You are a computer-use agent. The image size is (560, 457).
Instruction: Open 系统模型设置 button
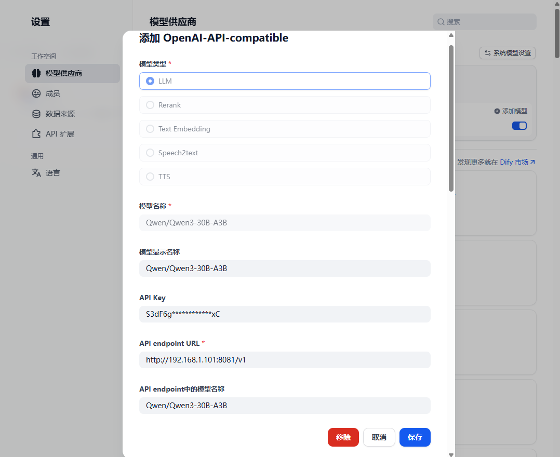pyautogui.click(x=508, y=53)
